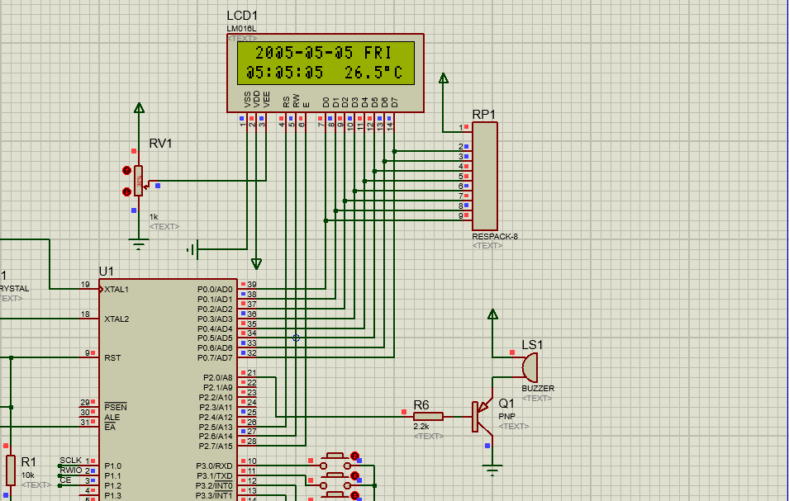Click RV1 potentiometer decrease arrow button
This screenshot has width=789, height=501.
pyautogui.click(x=126, y=192)
